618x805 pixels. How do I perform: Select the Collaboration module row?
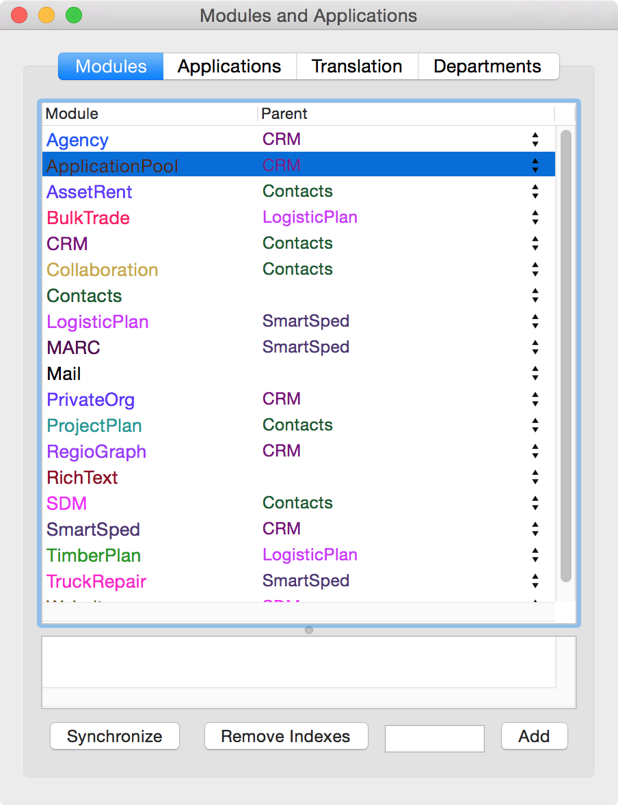pyautogui.click(x=103, y=270)
